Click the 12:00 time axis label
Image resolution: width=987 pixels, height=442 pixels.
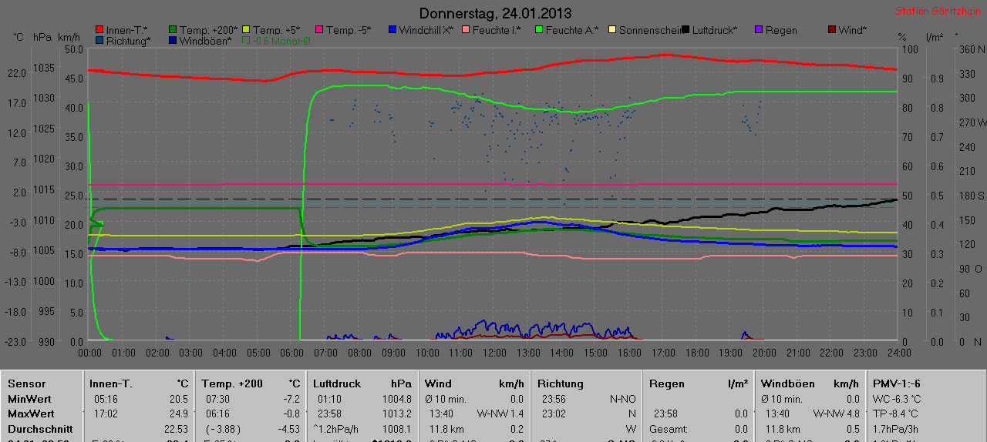click(494, 352)
